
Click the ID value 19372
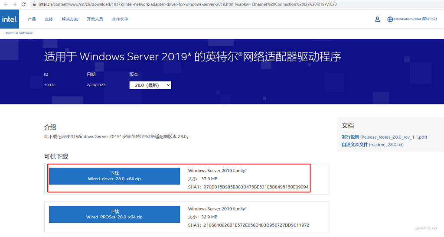(50, 85)
